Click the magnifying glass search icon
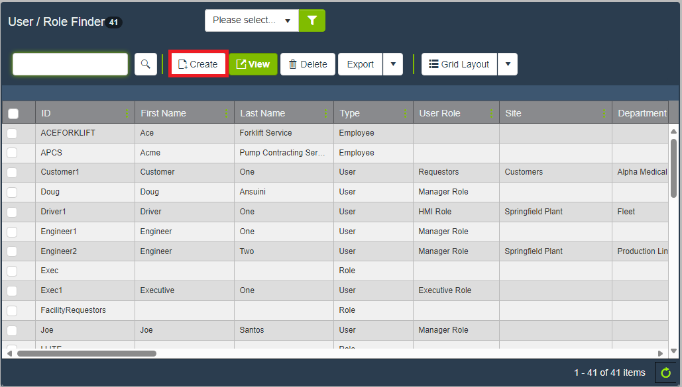Image resolution: width=682 pixels, height=387 pixels. 146,64
